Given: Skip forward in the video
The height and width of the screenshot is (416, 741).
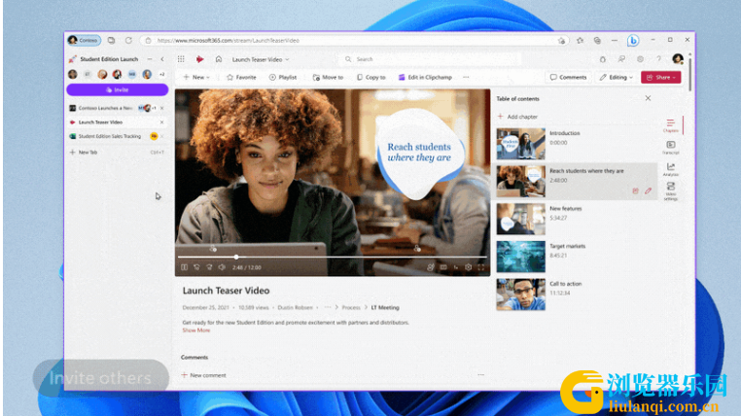Looking at the screenshot, I should pyautogui.click(x=209, y=267).
